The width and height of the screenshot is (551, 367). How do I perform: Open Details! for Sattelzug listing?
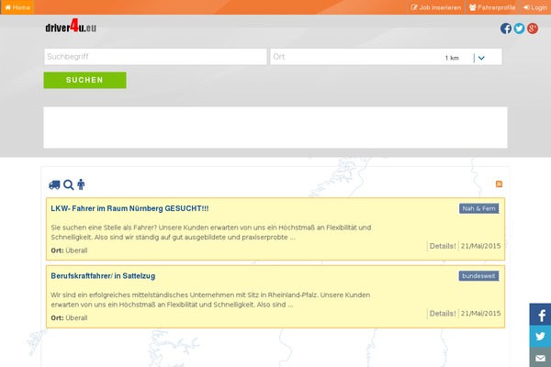443,314
